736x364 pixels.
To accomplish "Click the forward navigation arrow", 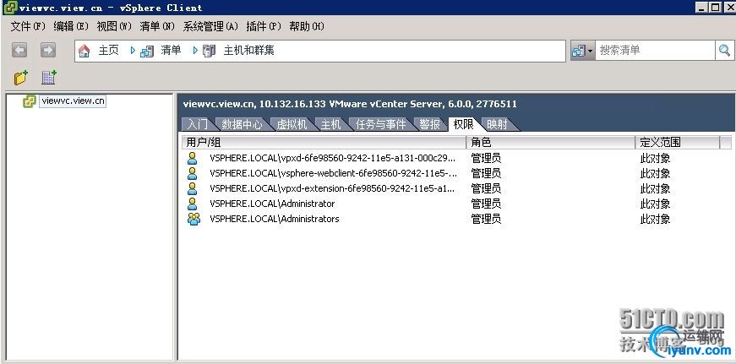I will pyautogui.click(x=48, y=50).
